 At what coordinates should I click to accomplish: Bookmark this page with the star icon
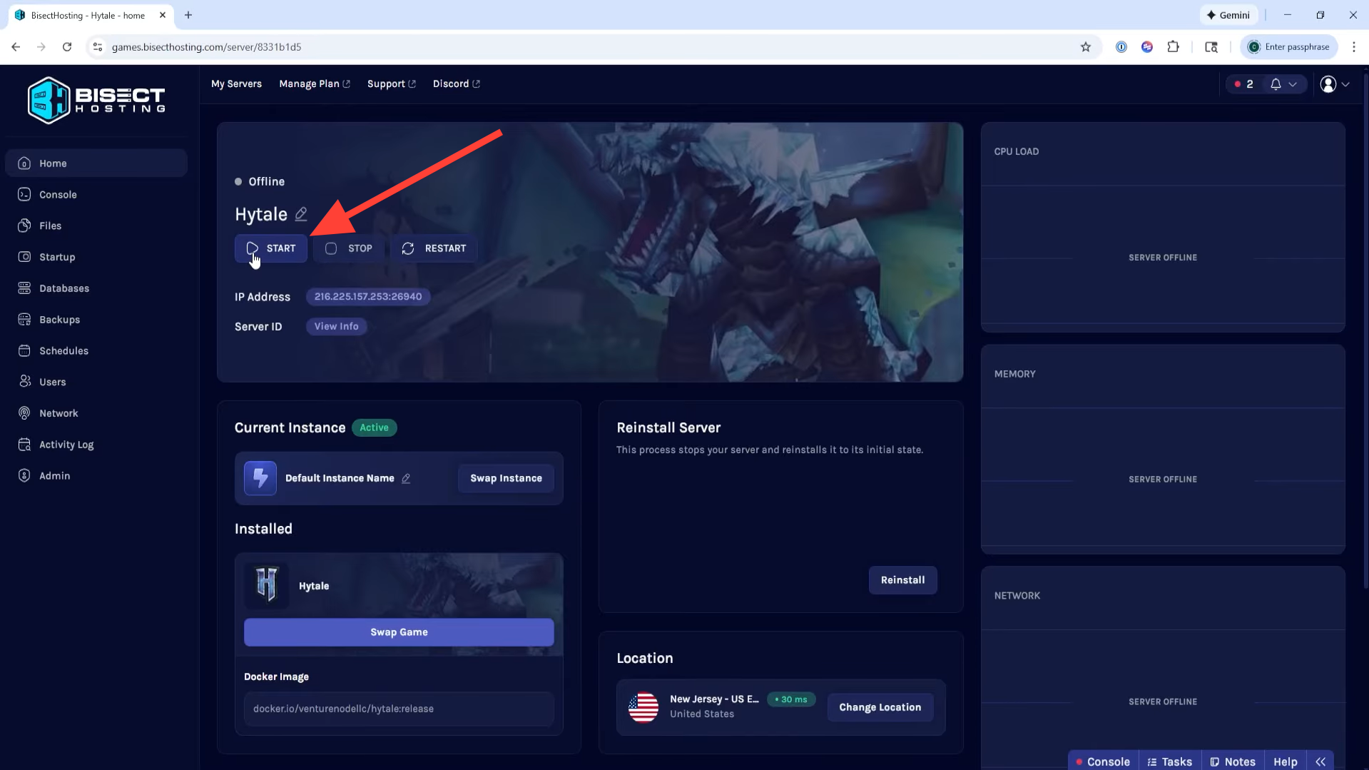1085,47
